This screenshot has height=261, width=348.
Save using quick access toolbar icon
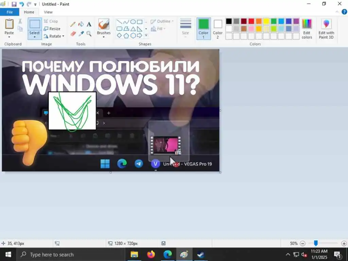[14, 4]
